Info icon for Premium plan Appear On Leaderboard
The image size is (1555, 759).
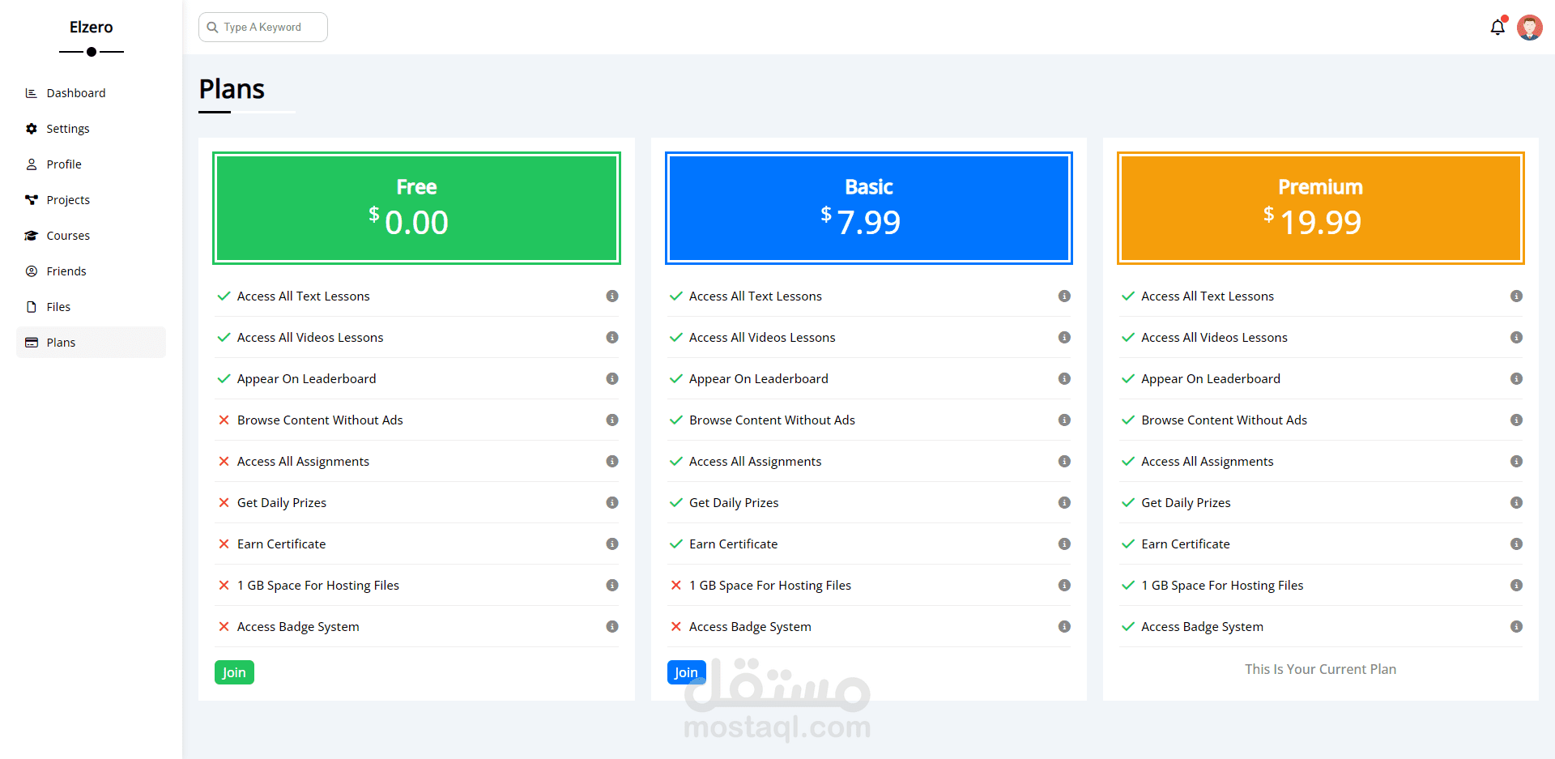coord(1516,379)
